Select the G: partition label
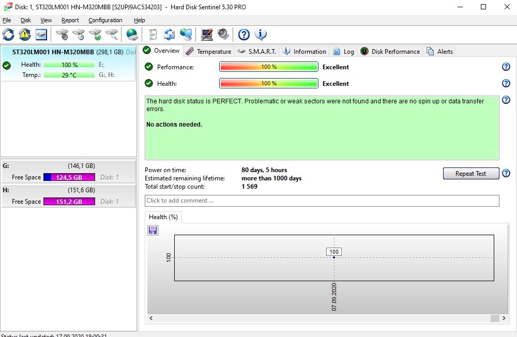517x337 pixels. pyautogui.click(x=6, y=166)
